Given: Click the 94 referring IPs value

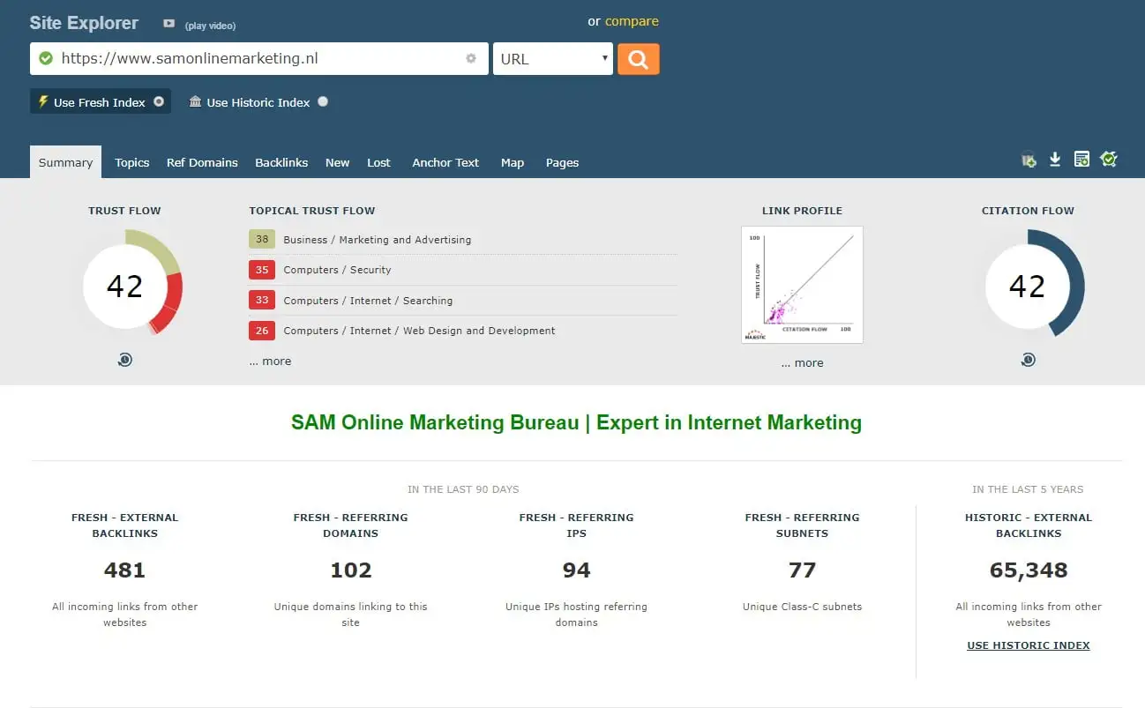Looking at the screenshot, I should (x=576, y=570).
